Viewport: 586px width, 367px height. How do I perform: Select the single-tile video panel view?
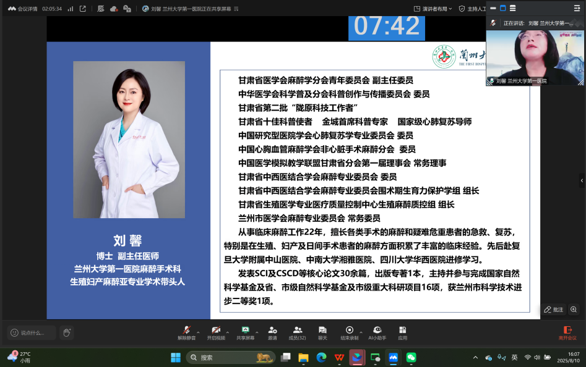pyautogui.click(x=503, y=8)
